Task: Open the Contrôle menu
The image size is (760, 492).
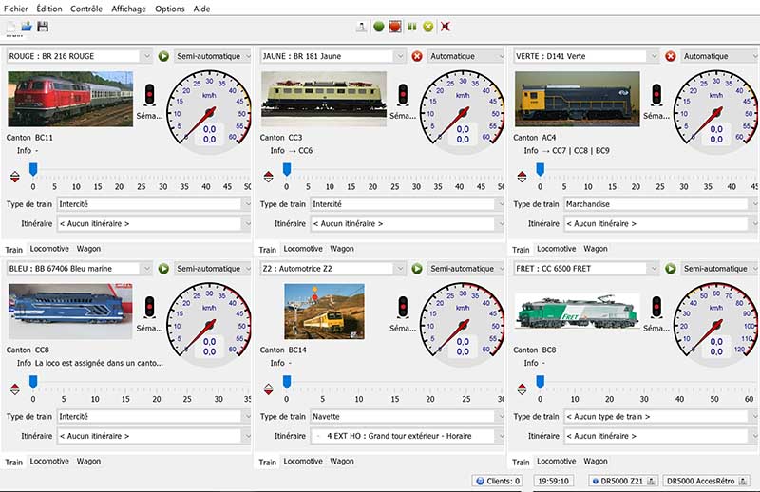Action: tap(86, 9)
